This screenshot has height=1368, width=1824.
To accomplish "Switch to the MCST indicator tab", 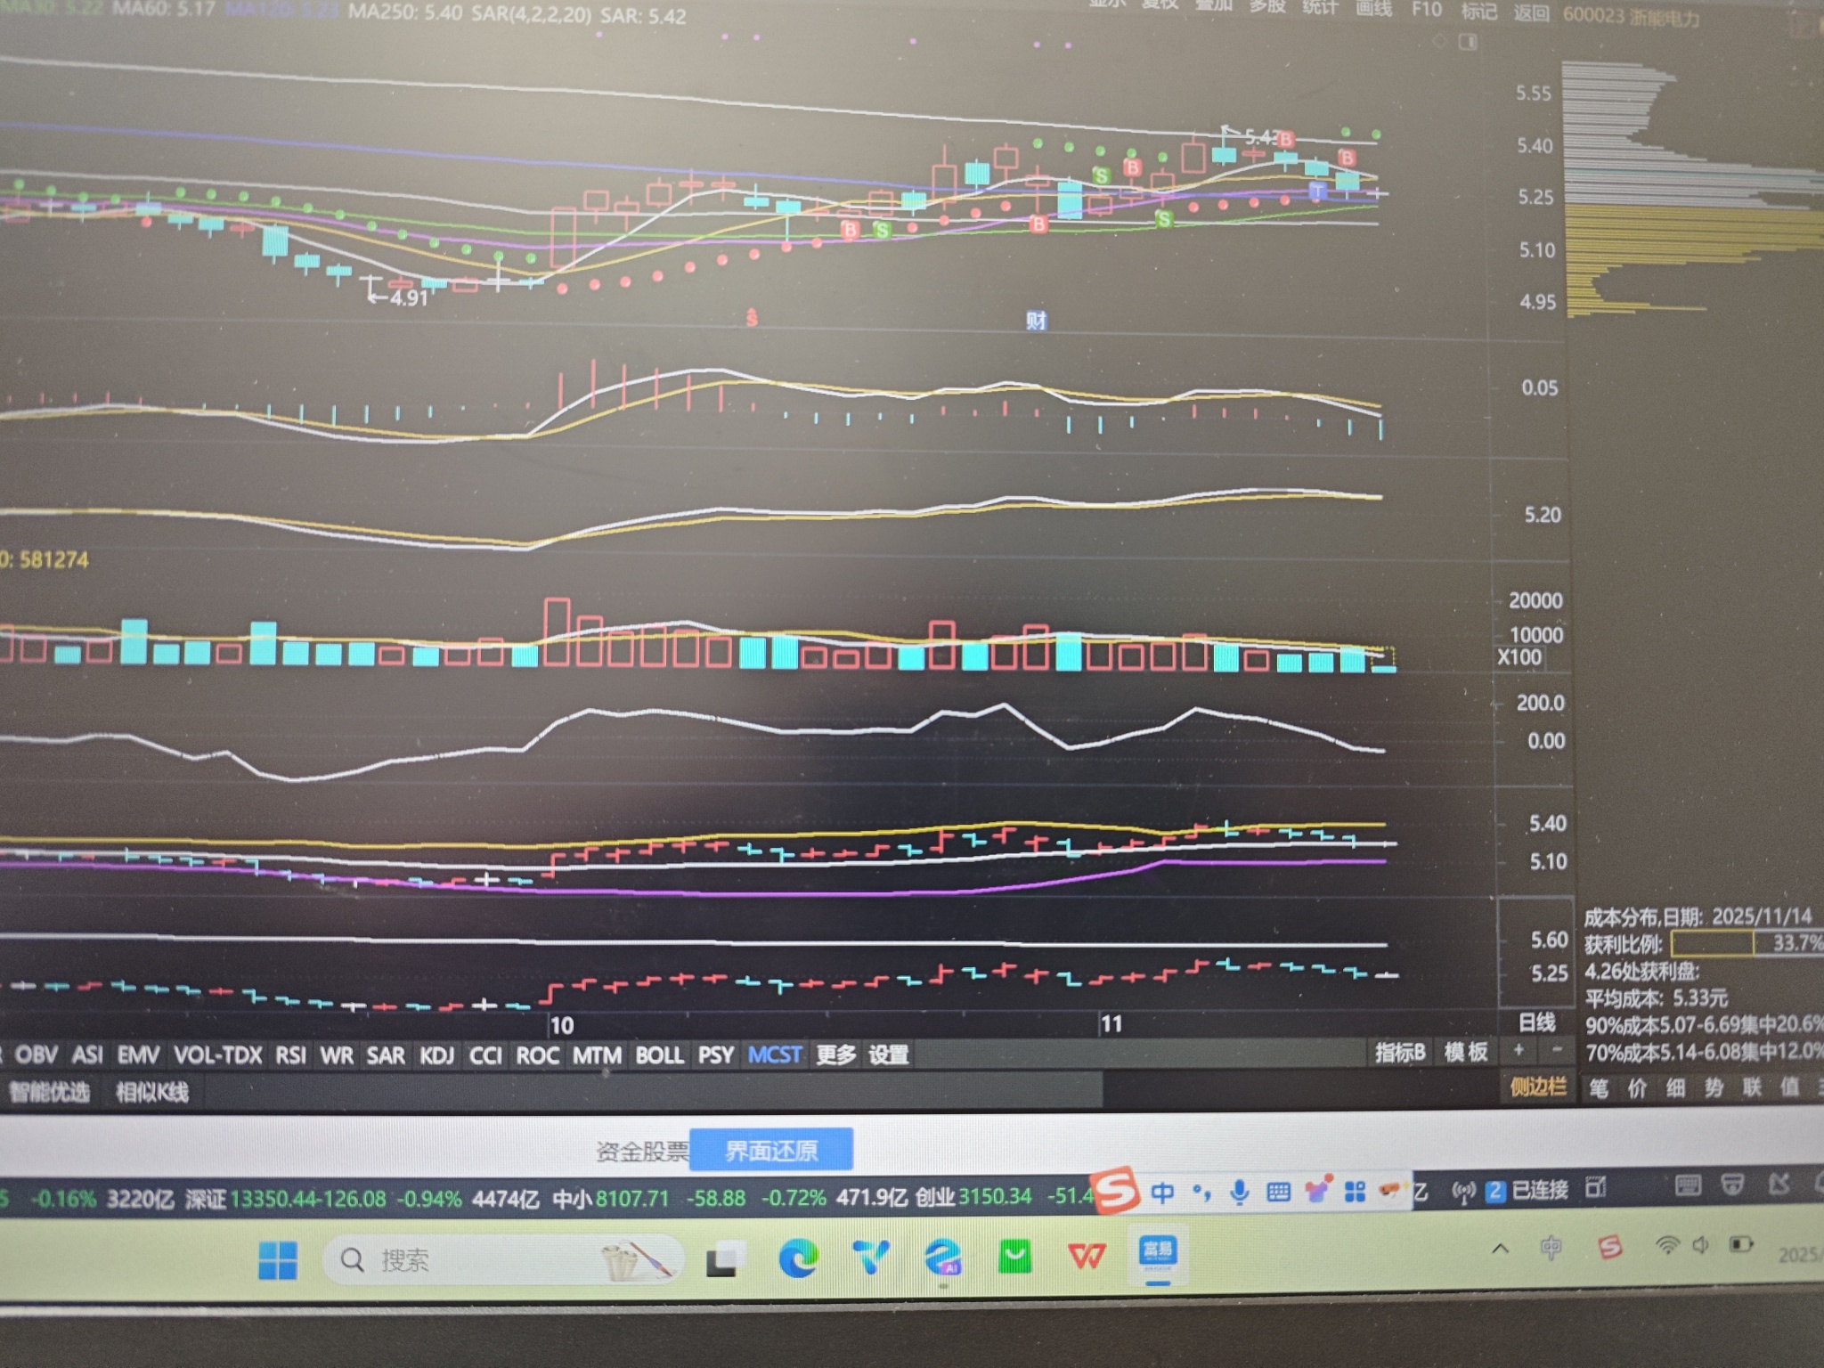I will [x=775, y=1054].
